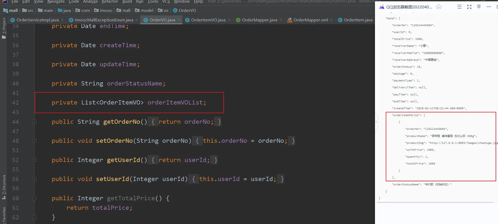This screenshot has width=498, height=224.
Task: Pin the image viewer window on top
Action: pyautogui.click(x=479, y=7)
